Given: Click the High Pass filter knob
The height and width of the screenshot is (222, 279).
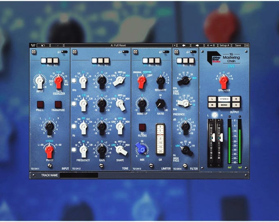Looking at the screenshot, I should [186, 151].
